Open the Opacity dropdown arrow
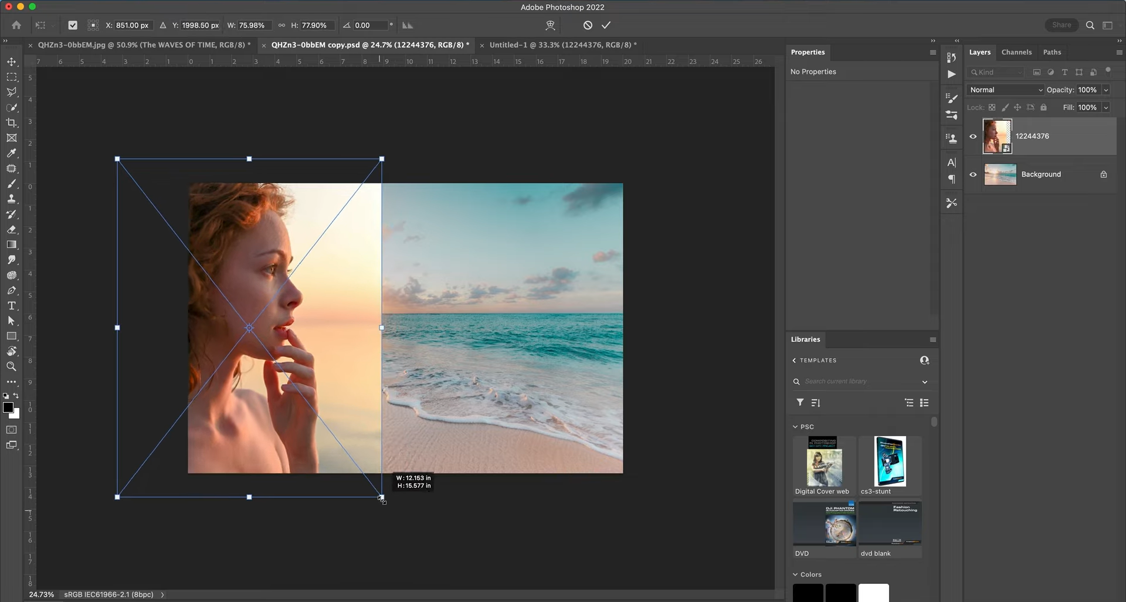Screen dimensions: 1126x602 pos(1106,90)
